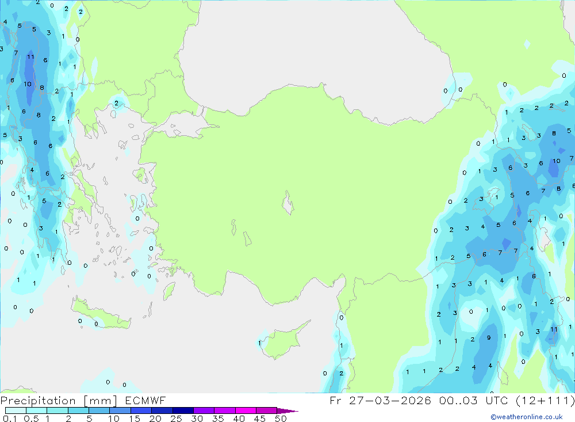575x422 pixels.
Task: Click the 0.5–1 mm legend color swatch
Action: (37, 410)
